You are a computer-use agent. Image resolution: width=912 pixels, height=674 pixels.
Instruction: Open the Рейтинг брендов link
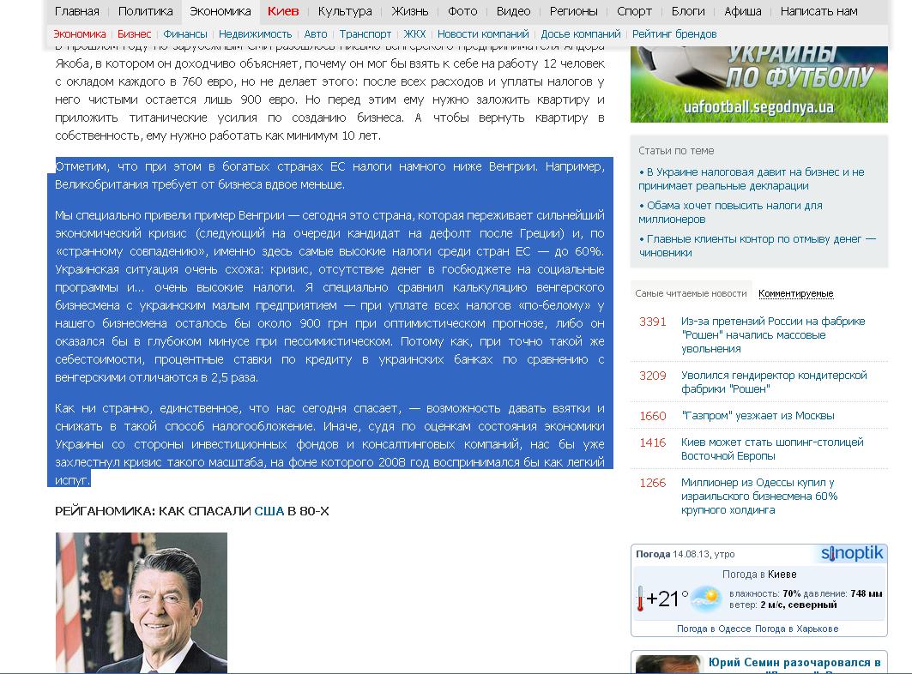coord(673,34)
